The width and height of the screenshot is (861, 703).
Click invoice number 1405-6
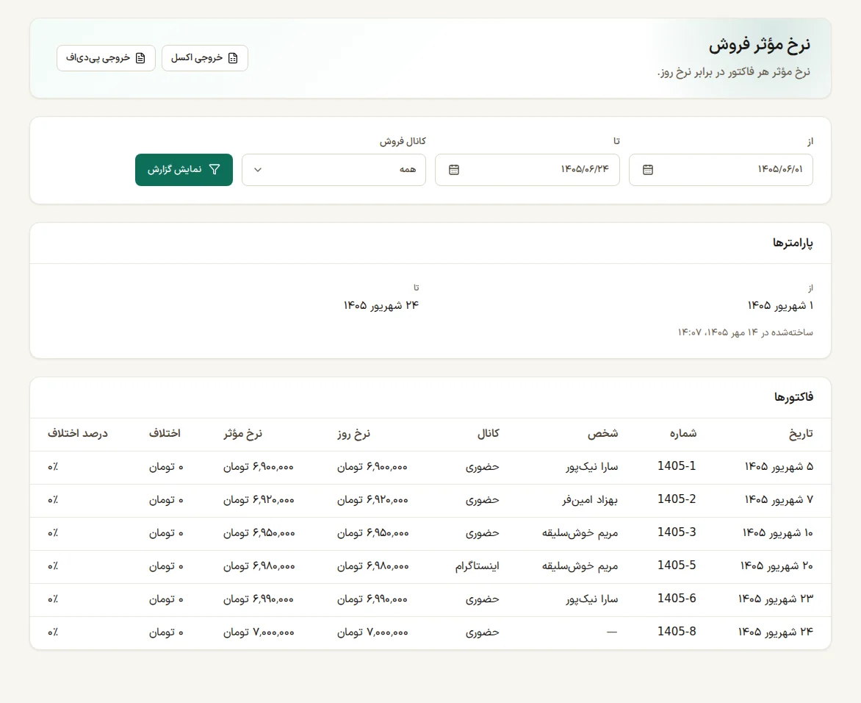677,598
